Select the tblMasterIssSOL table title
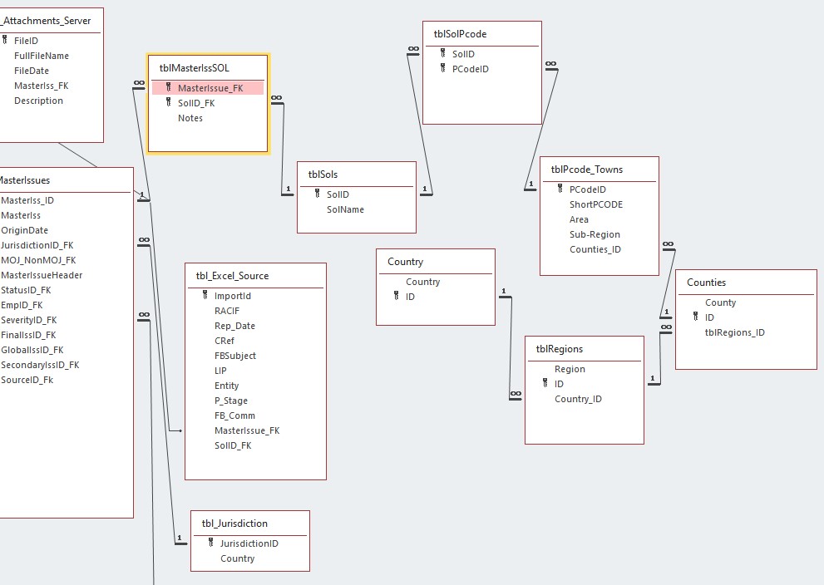 [x=194, y=68]
